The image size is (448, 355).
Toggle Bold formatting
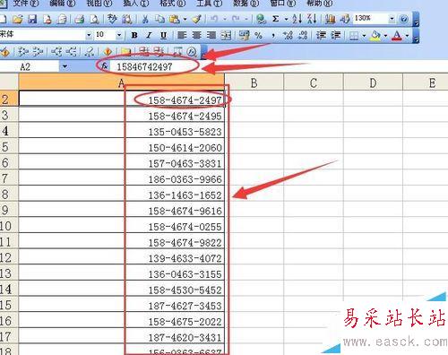tap(134, 36)
